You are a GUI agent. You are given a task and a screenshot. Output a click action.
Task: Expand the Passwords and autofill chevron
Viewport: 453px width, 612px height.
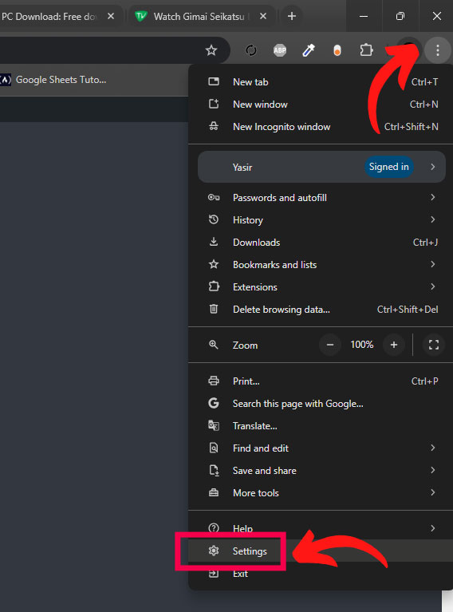click(433, 197)
